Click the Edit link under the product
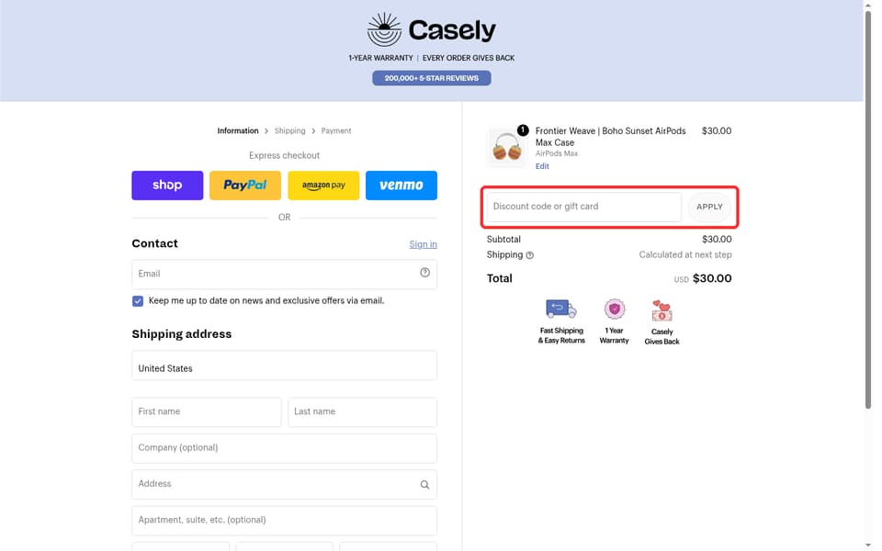The height and width of the screenshot is (551, 882). tap(542, 166)
